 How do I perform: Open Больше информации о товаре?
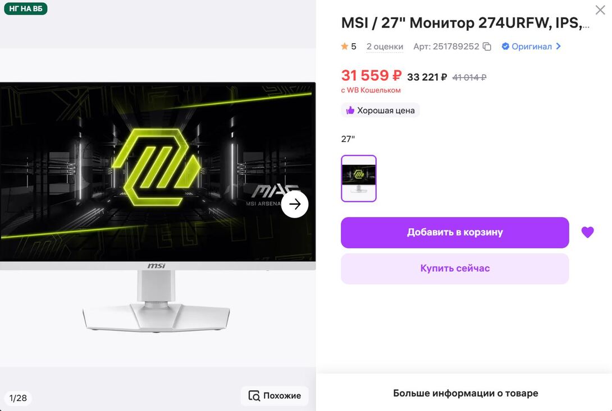465,393
